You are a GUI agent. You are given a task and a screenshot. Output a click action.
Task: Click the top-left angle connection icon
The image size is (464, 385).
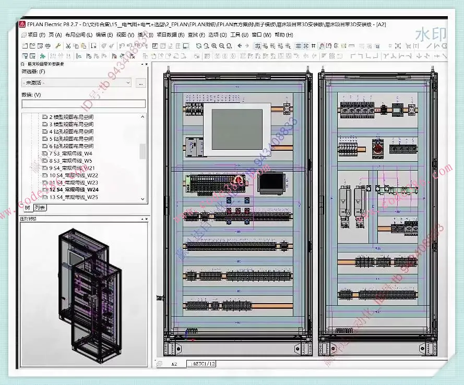click(x=353, y=56)
